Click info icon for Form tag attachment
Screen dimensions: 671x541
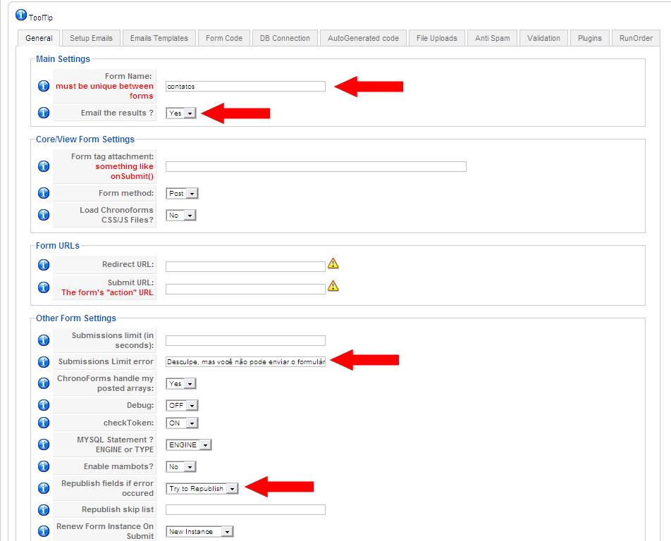click(x=43, y=166)
